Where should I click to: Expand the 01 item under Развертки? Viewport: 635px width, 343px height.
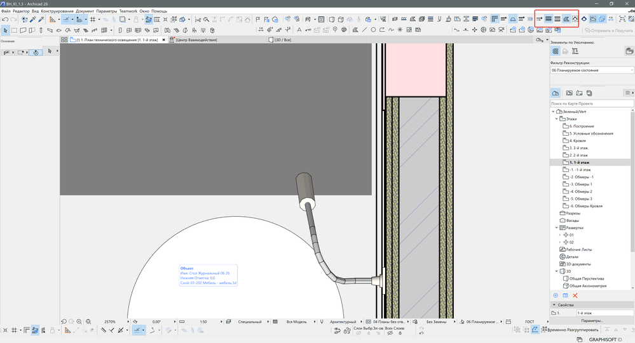(x=559, y=235)
